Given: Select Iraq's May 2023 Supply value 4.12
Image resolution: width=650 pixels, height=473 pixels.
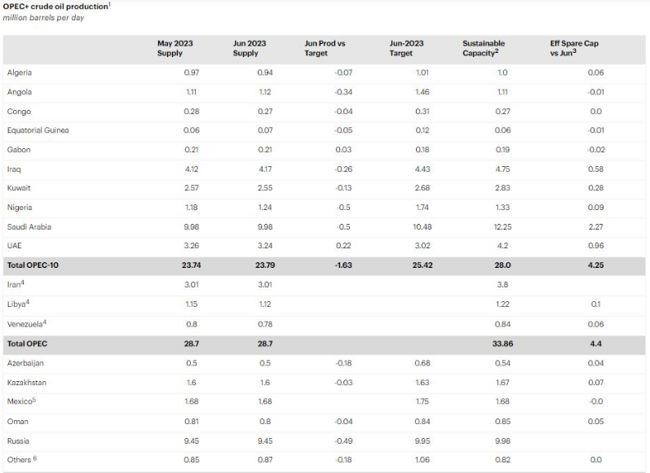Looking at the screenshot, I should point(191,169).
